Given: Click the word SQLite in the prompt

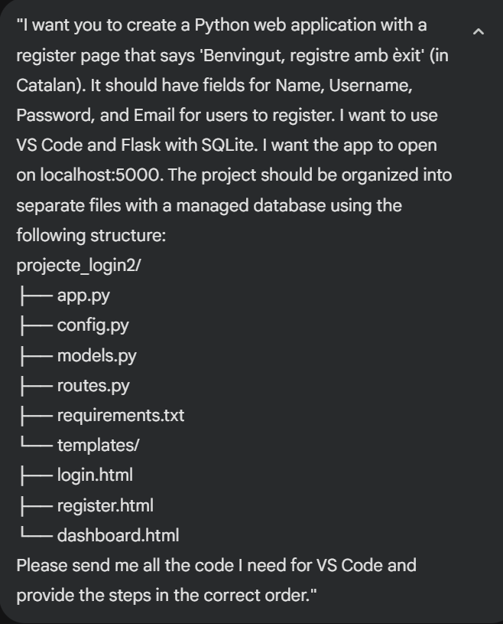Looking at the screenshot, I should (x=242, y=145).
